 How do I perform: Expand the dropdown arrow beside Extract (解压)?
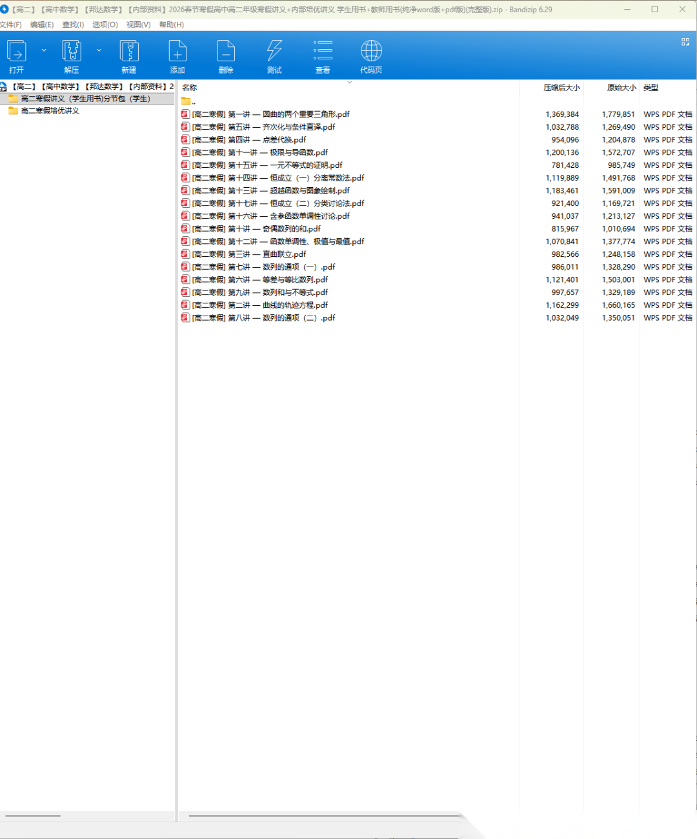(x=99, y=50)
